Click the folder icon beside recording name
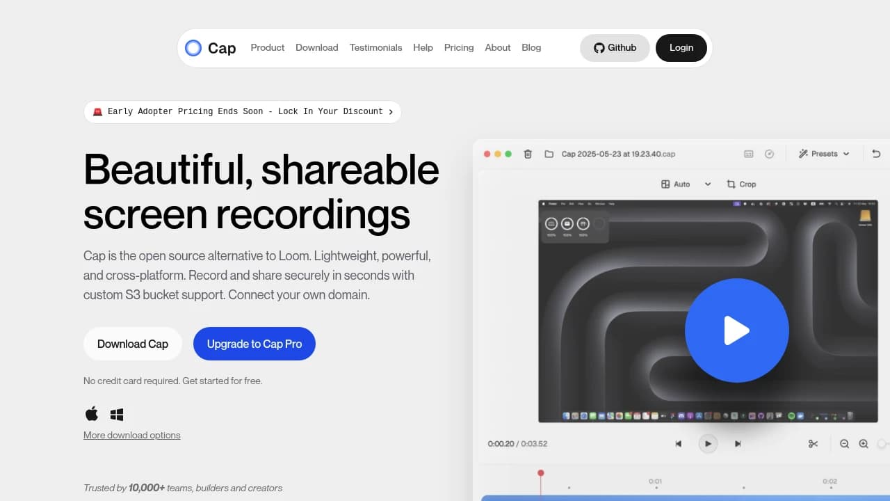This screenshot has width=890, height=501. point(549,154)
